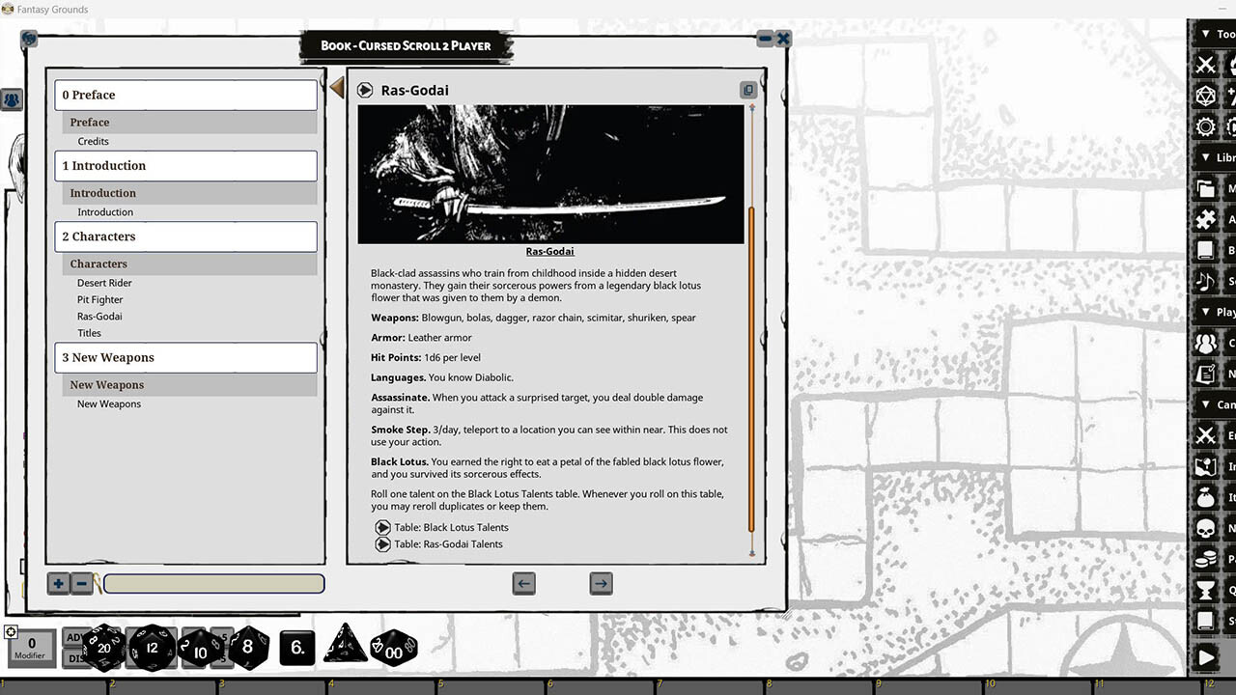Click the copy-page icon above Ras-Godai article
Viewport: 1236px width, 695px height.
[748, 89]
